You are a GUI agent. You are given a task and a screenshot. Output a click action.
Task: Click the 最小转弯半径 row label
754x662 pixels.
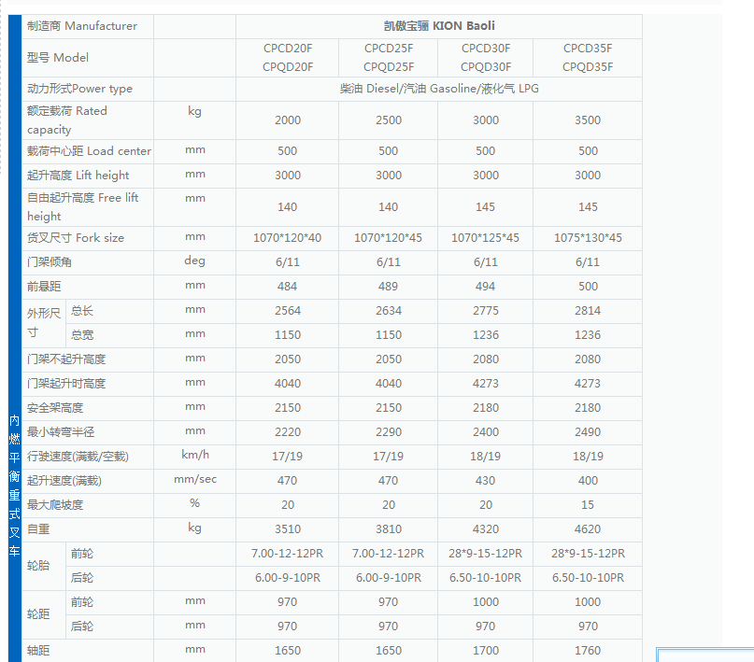(61, 432)
